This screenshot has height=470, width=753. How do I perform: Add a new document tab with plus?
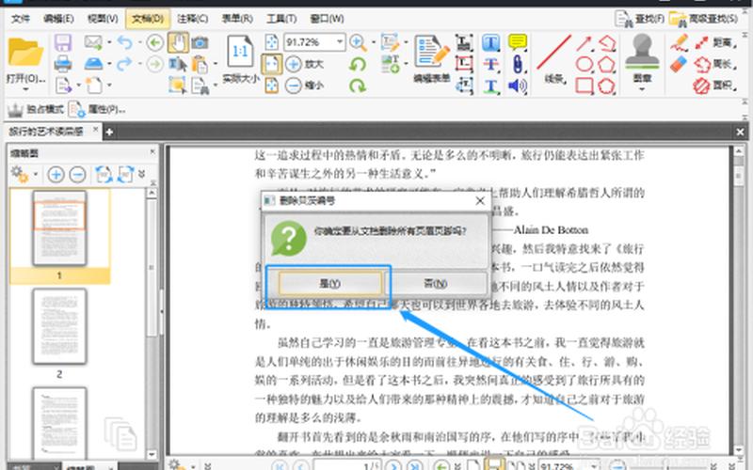(109, 132)
